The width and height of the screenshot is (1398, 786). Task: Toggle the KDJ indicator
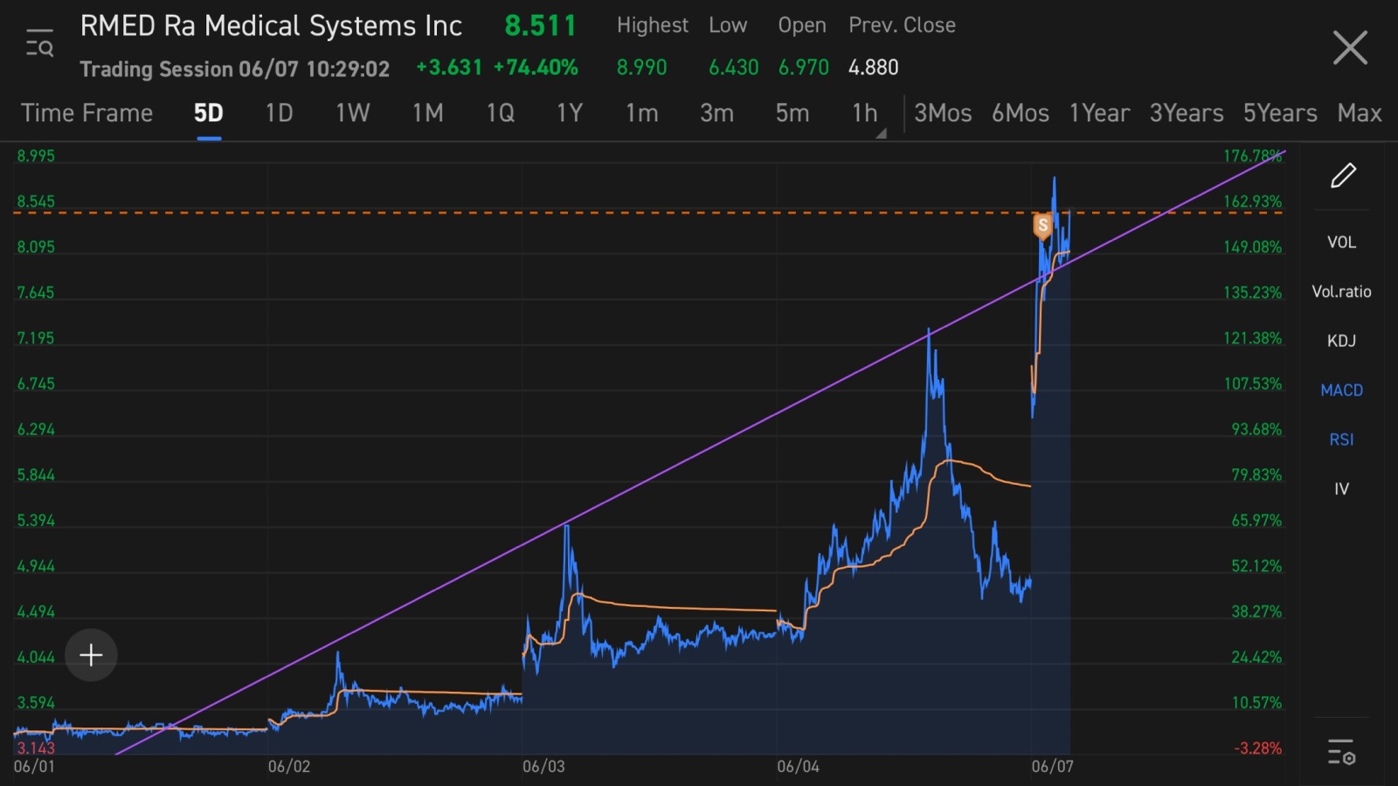point(1341,341)
